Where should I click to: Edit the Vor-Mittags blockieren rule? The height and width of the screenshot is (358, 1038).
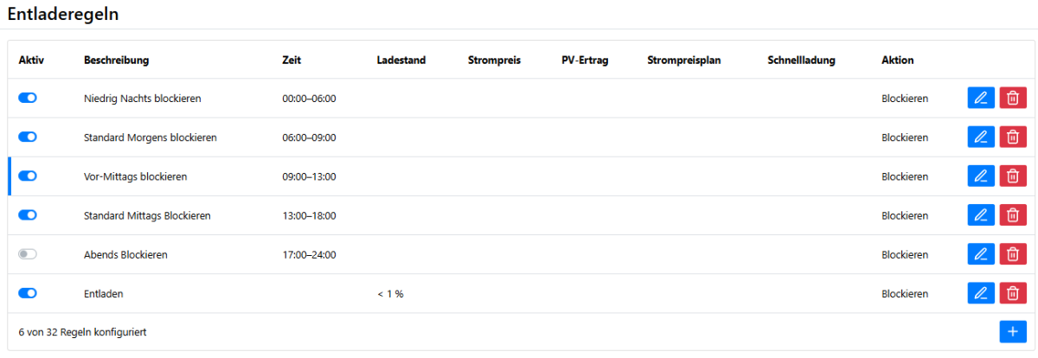(x=980, y=176)
